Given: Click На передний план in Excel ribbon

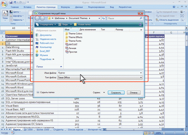Looking at the screenshot, I should pyautogui.click(x=167, y=12).
